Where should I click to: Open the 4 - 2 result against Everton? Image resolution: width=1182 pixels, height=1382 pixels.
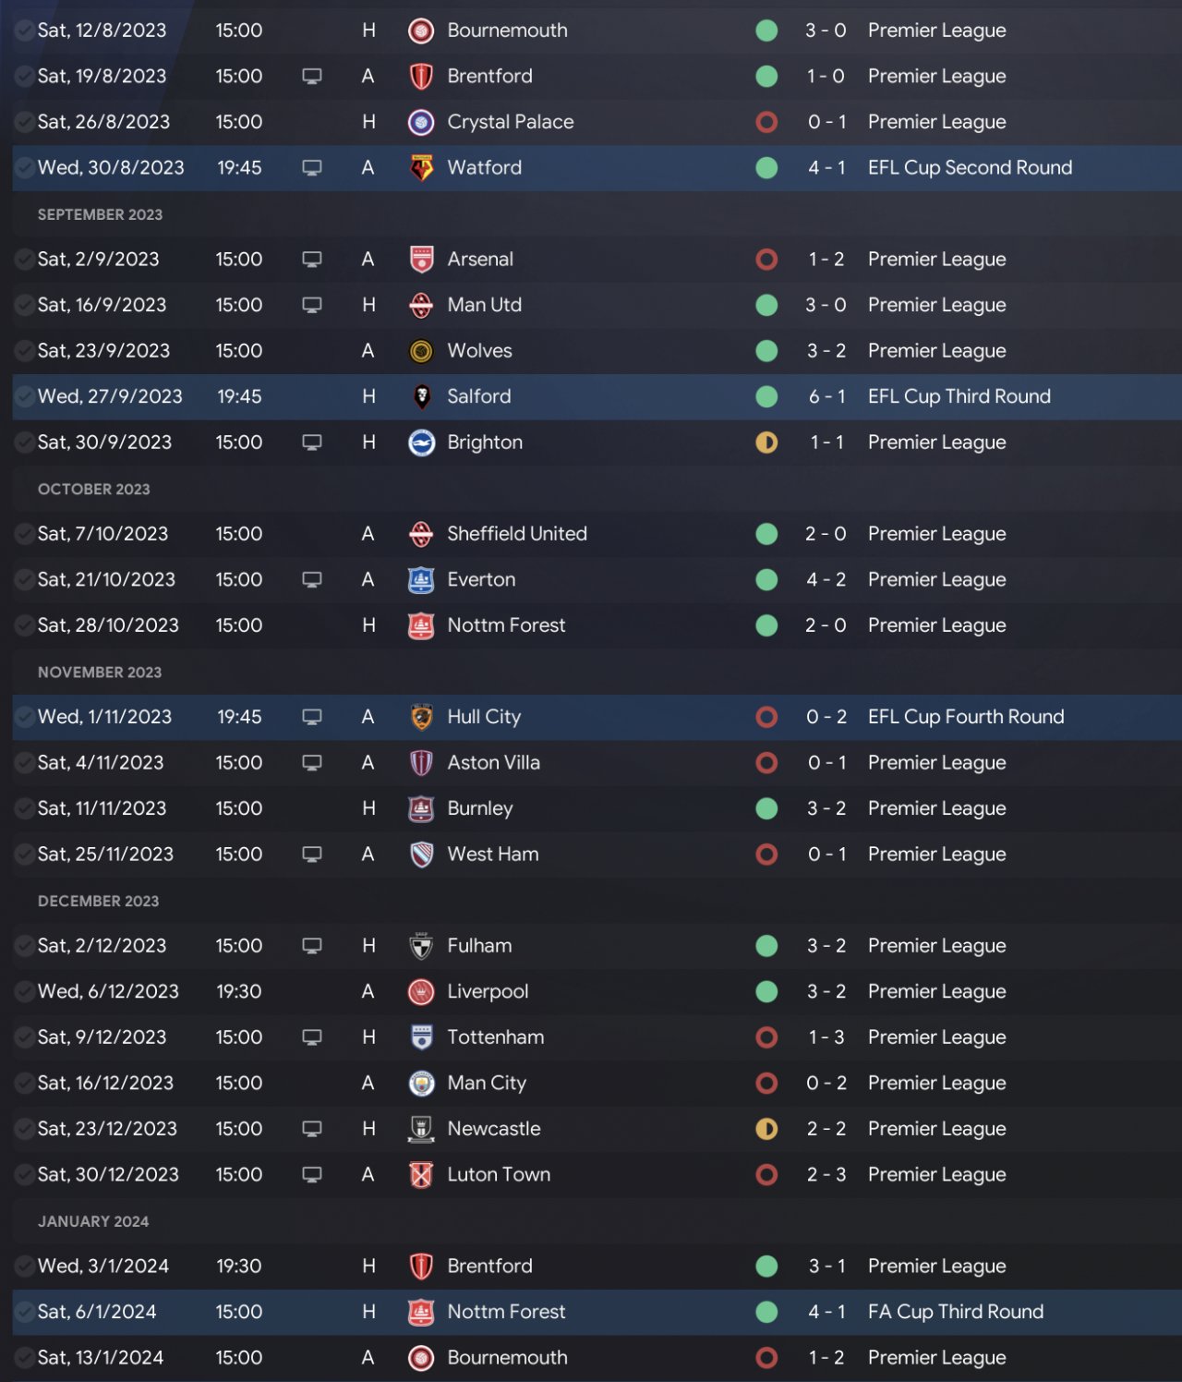(x=826, y=579)
